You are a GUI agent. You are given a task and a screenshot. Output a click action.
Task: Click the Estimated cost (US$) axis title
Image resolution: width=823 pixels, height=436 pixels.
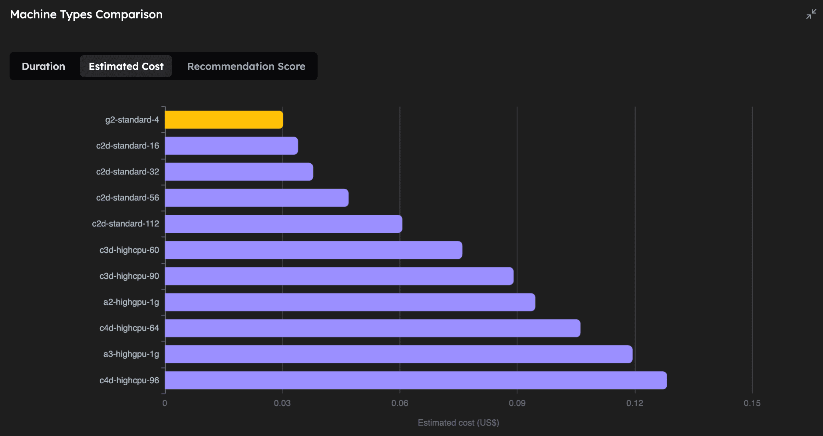click(459, 422)
